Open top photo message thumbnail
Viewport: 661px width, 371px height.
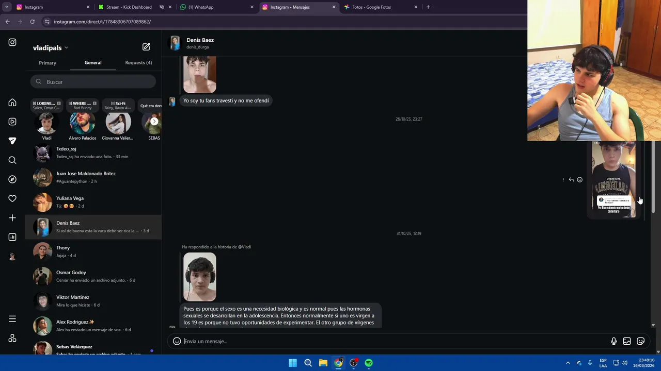pyautogui.click(x=200, y=75)
